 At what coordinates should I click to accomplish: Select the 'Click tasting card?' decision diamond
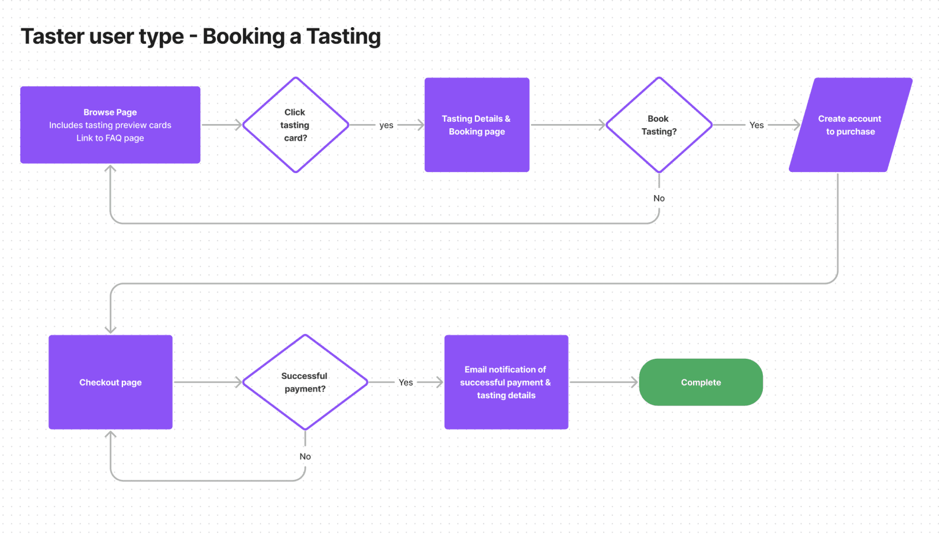click(296, 125)
